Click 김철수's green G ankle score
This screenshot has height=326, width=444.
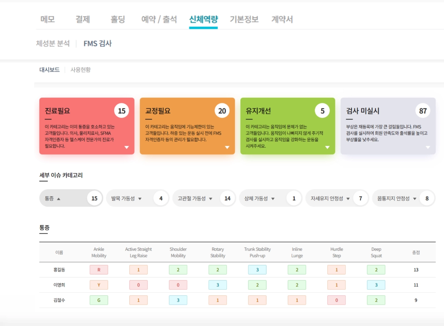(99, 300)
